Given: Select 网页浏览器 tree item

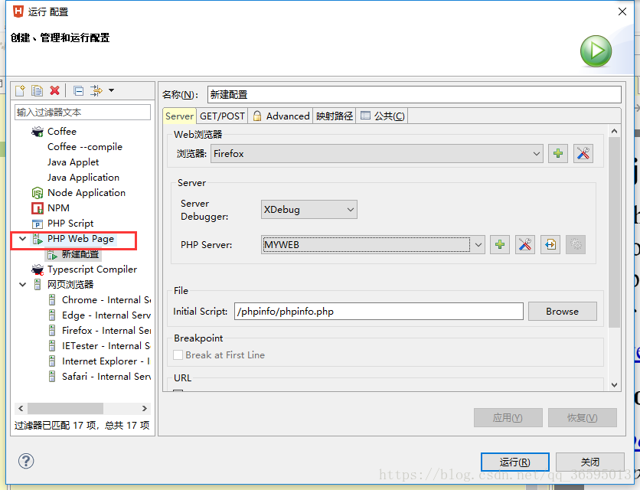Looking at the screenshot, I should tap(70, 285).
